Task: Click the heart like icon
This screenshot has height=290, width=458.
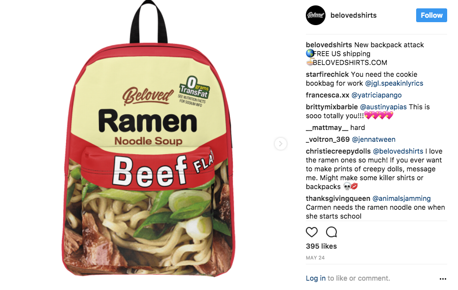Action: click(x=311, y=232)
